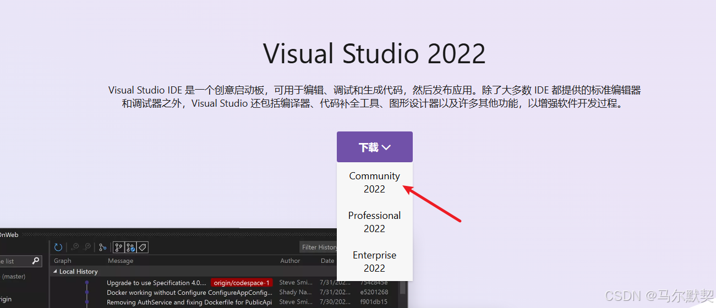Select the 'Upgrade to use Specification 4.0' commit
The width and height of the screenshot is (716, 308).
157,283
